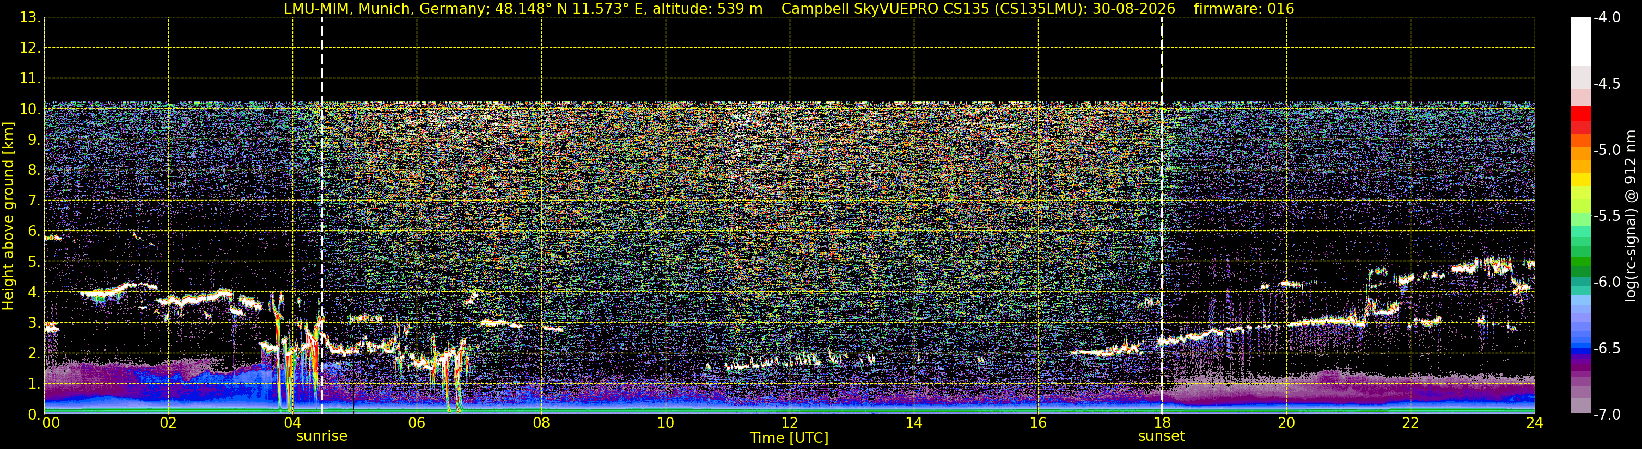The height and width of the screenshot is (449, 1642).
Task: Click the time axis tick label 08
Action: tap(541, 423)
